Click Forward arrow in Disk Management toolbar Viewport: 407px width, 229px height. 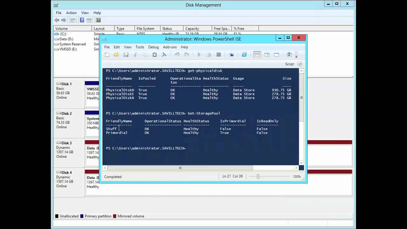coord(64,20)
